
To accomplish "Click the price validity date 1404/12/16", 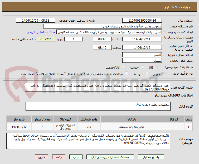I will coord(142,48).
